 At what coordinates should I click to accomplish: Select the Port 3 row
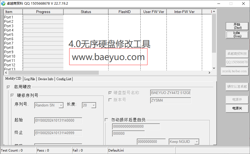pos(9,26)
